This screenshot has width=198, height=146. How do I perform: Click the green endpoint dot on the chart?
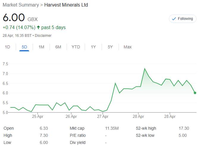click(x=195, y=93)
